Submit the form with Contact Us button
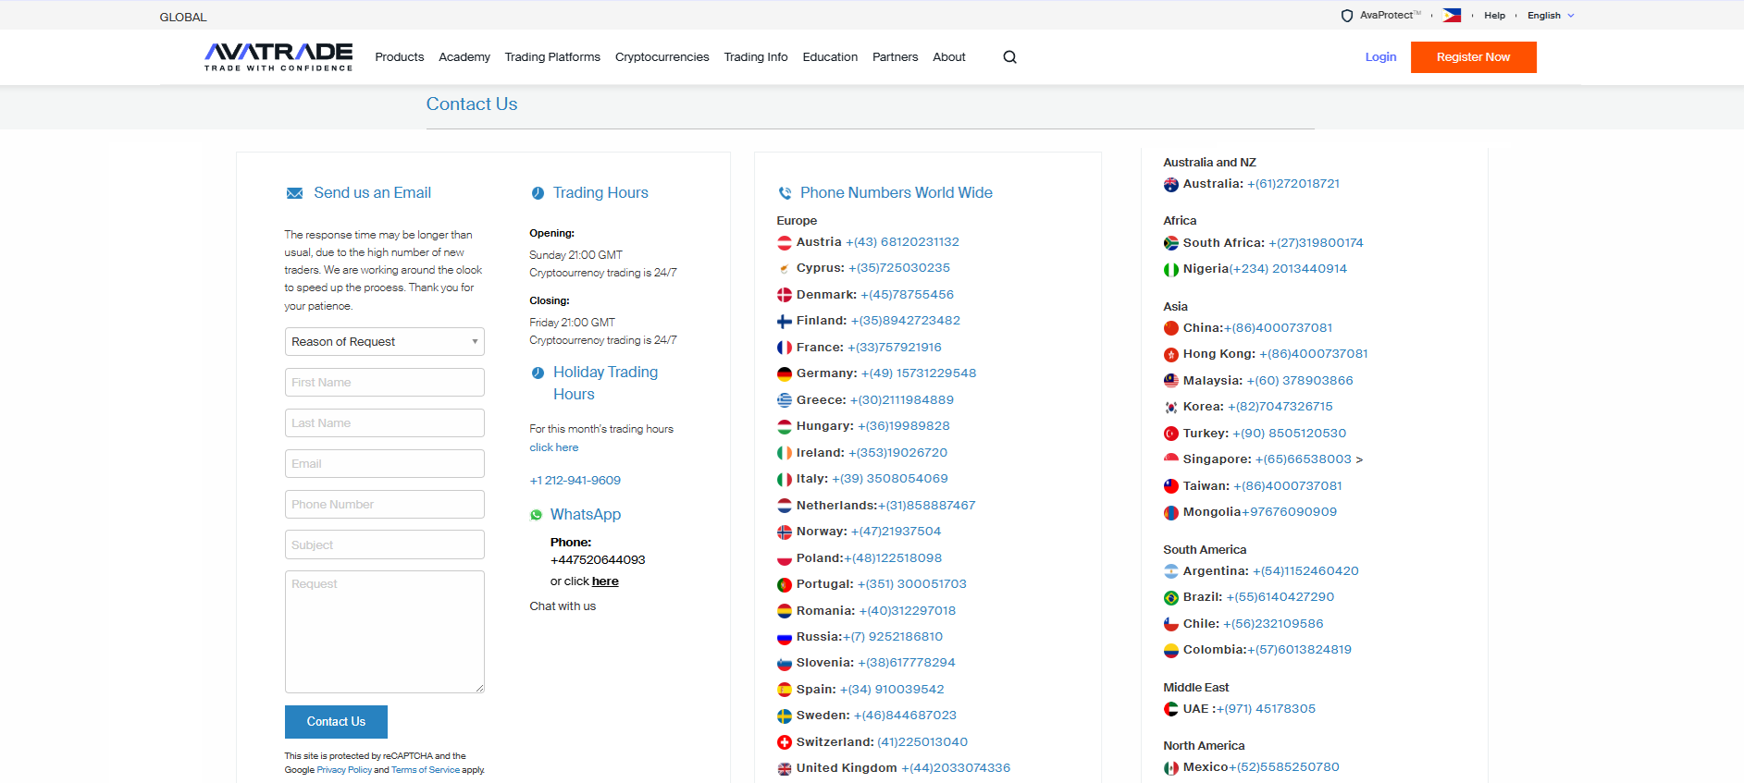 point(336,722)
